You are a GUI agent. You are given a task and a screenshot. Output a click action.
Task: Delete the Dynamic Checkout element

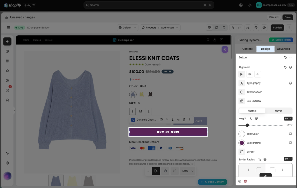click(x=184, y=120)
